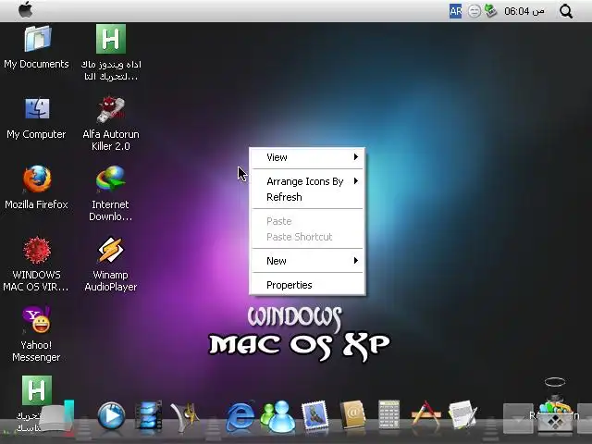Open the notepad with pen dock icon

pos(462,415)
